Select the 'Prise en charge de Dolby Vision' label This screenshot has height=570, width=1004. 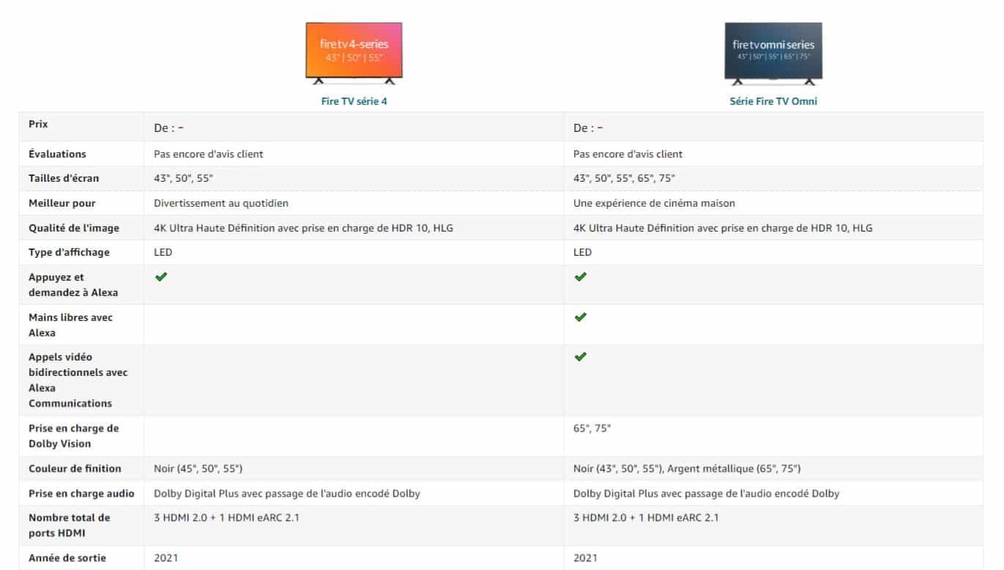73,436
